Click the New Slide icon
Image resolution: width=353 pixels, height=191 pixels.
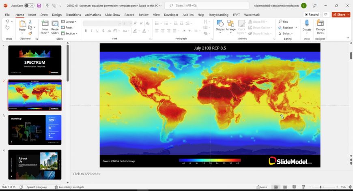click(45, 24)
